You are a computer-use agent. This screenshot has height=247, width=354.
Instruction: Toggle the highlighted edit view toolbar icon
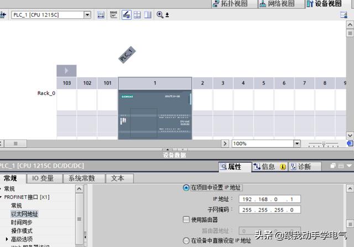127,15
